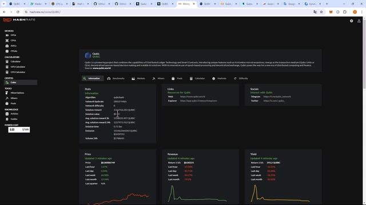Screen dimensions: 366x205
Task: Reload the page with the refresh icon
Action: click(18, 12)
